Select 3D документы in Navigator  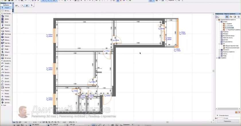(x=227, y=42)
